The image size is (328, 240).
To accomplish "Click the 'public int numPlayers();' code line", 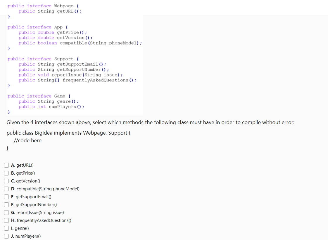I will (51, 107).
